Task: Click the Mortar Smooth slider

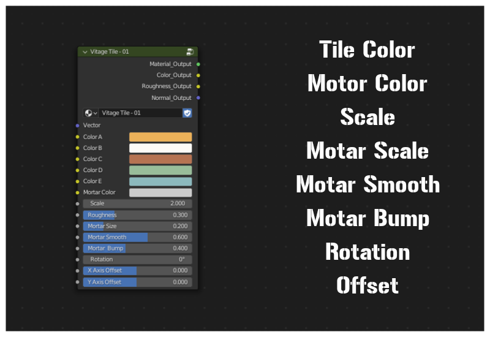Action: click(137, 237)
